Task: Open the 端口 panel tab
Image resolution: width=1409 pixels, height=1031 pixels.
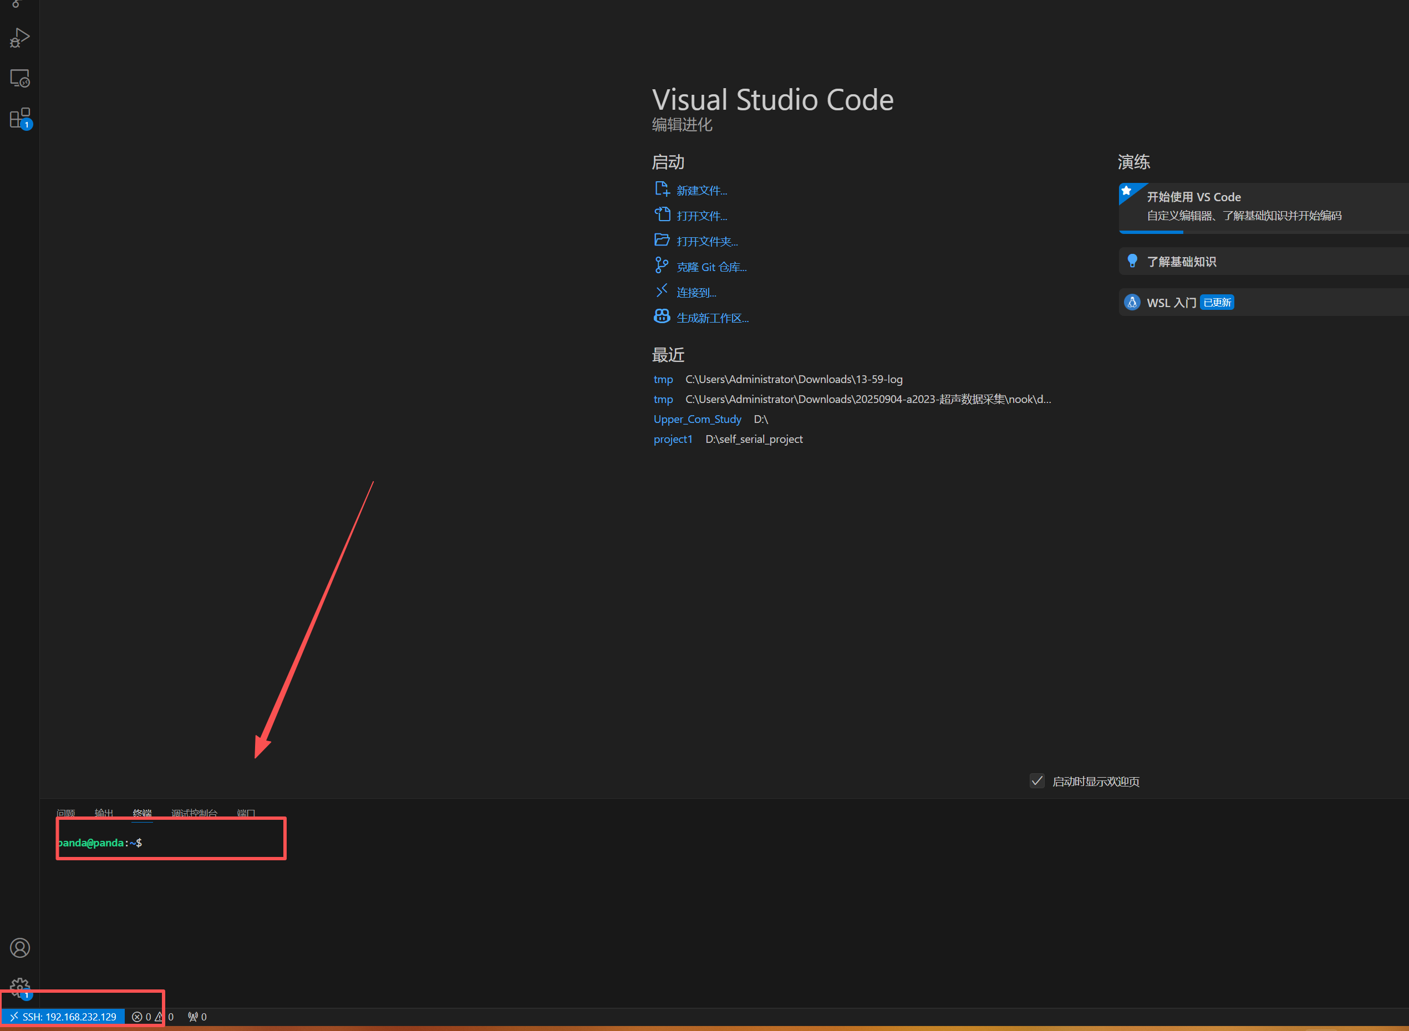Action: [x=246, y=813]
